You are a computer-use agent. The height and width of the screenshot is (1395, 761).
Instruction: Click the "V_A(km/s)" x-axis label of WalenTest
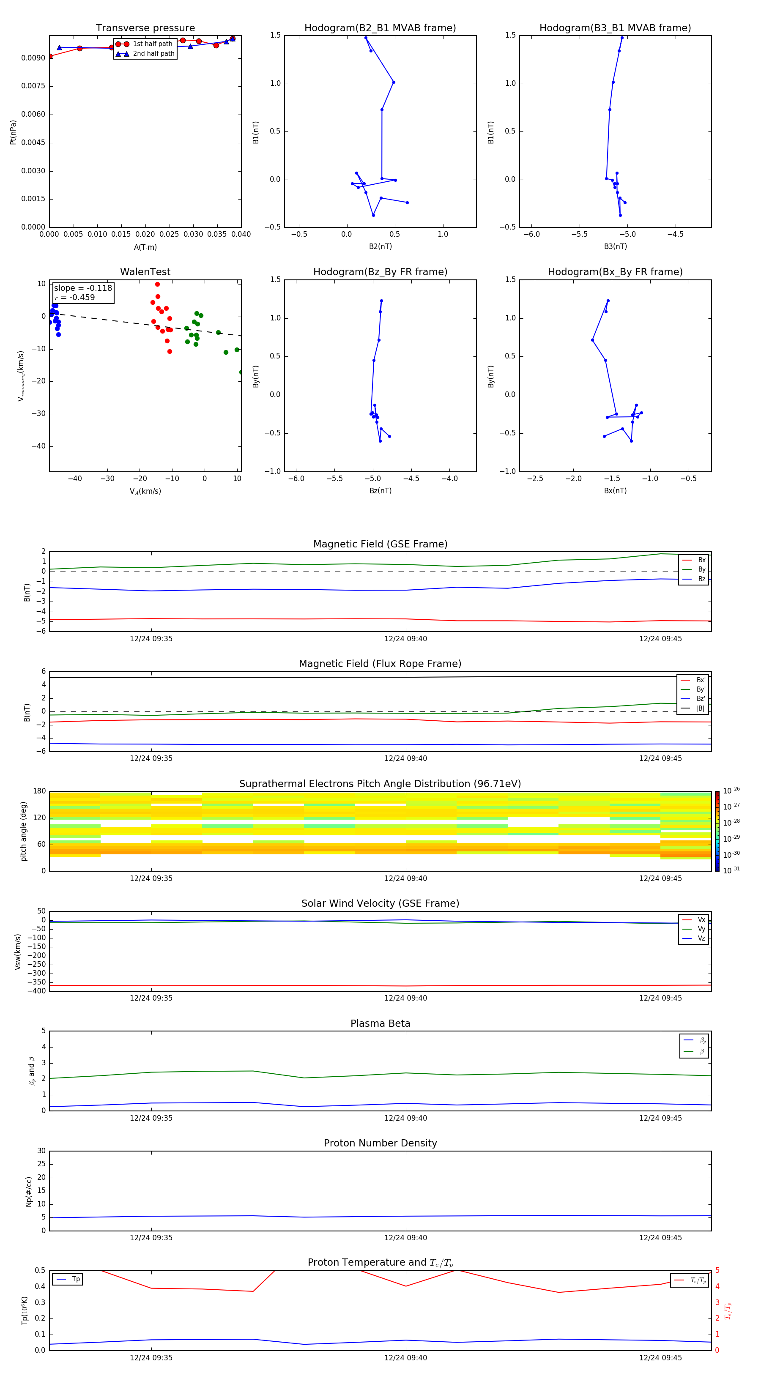[145, 491]
